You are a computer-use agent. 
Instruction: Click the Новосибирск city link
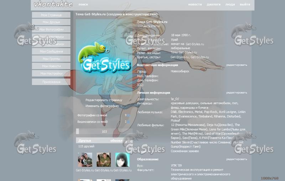point(180,71)
